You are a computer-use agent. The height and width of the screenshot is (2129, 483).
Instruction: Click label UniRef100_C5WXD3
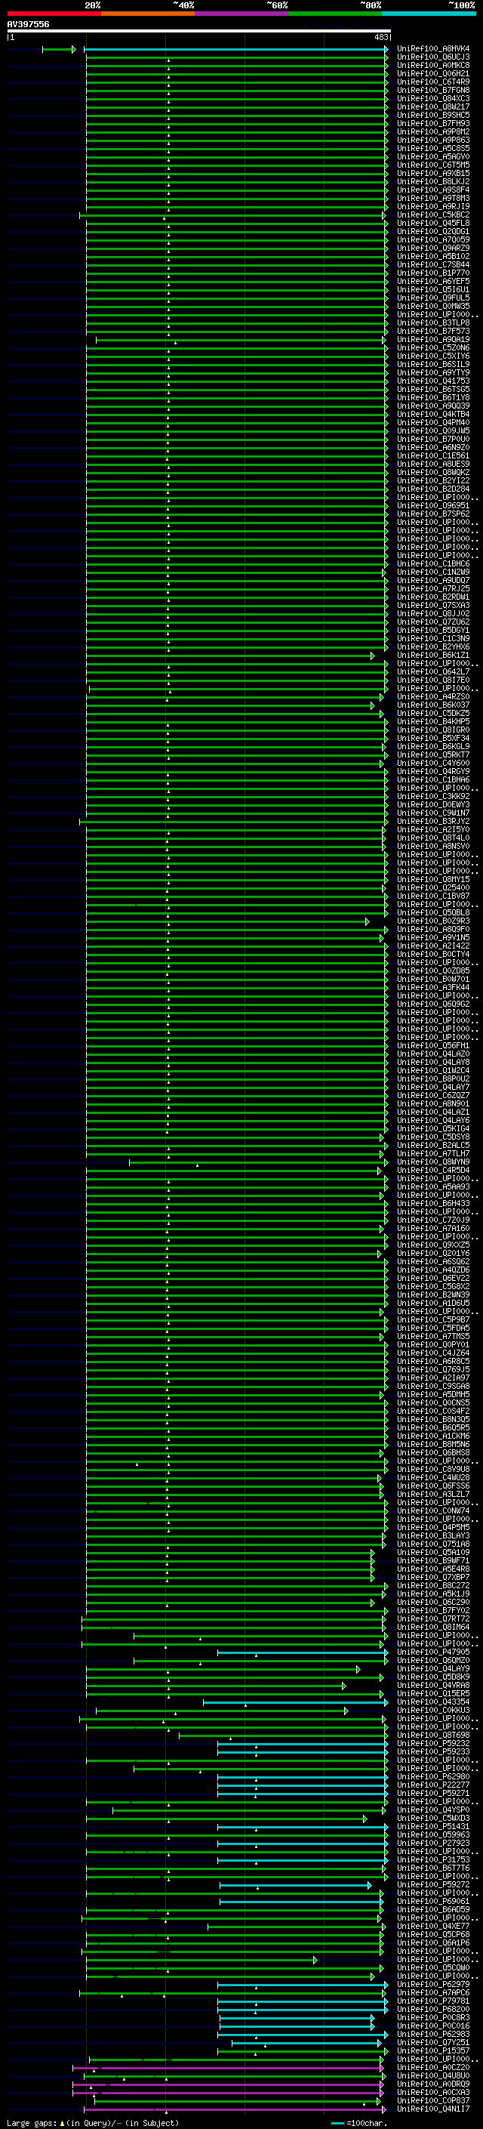[x=432, y=1819]
